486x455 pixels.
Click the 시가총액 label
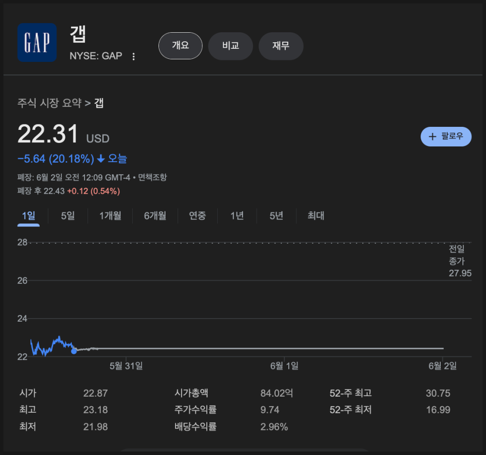coord(191,393)
